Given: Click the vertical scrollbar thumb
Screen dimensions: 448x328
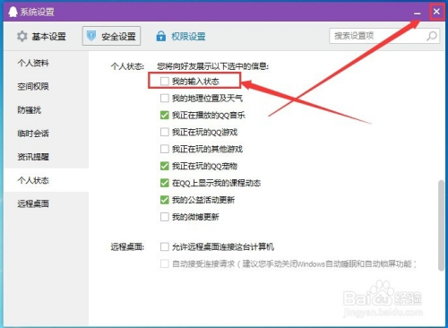Looking at the screenshot, I should tap(441, 226).
